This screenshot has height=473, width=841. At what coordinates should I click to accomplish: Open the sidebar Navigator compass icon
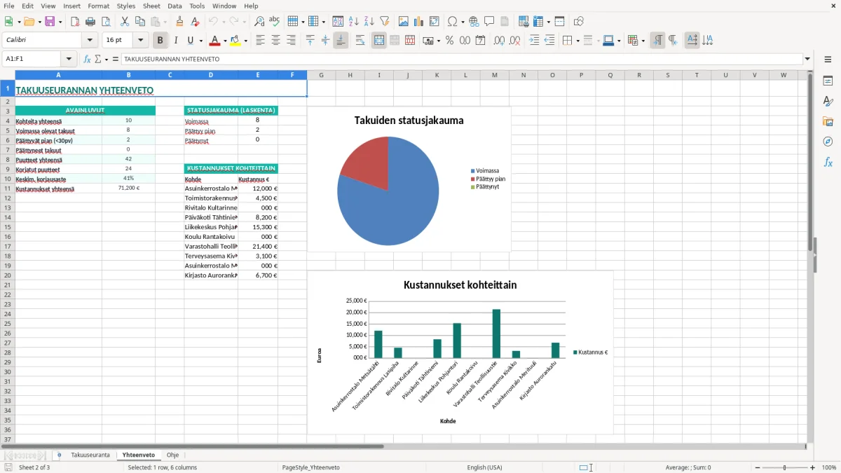828,142
